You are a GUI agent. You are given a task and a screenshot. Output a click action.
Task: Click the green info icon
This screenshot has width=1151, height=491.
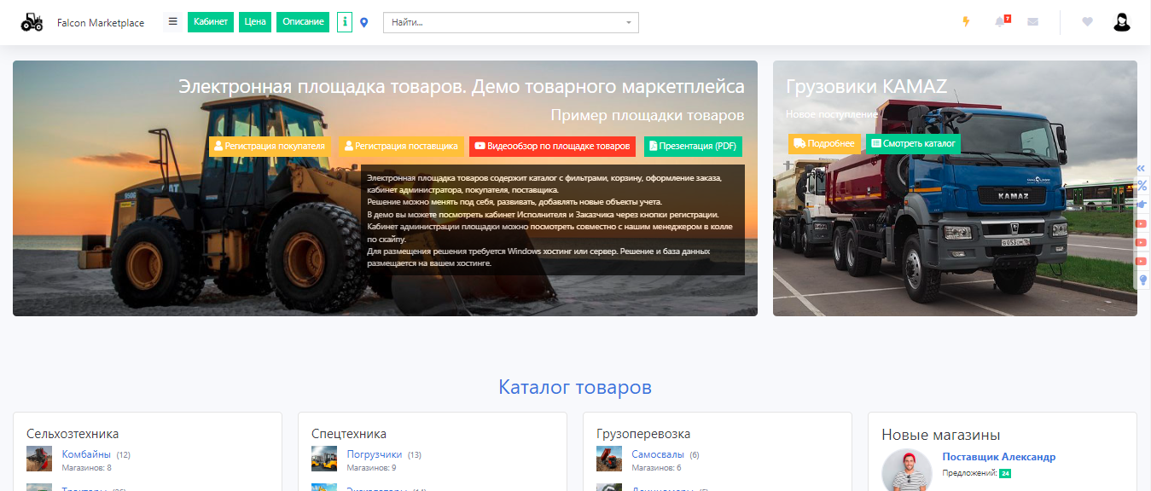pyautogui.click(x=345, y=22)
